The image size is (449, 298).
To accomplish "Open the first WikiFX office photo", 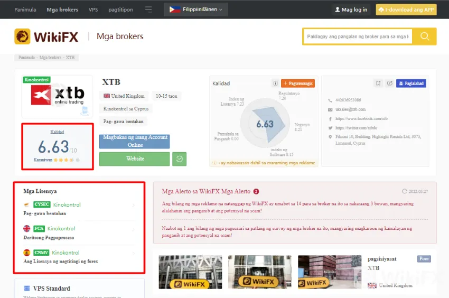I will 190,272.
